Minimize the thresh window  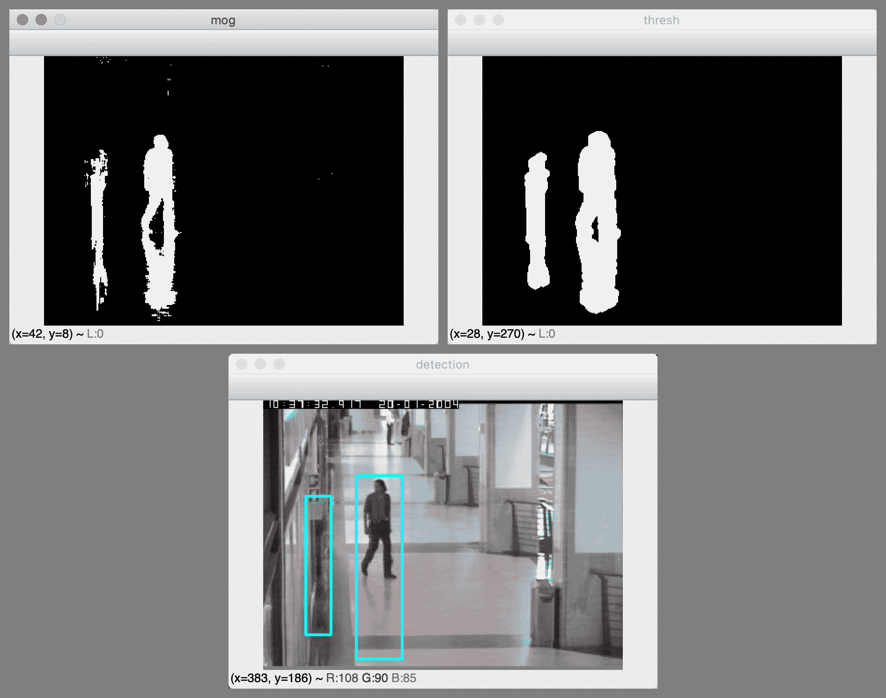coord(480,20)
